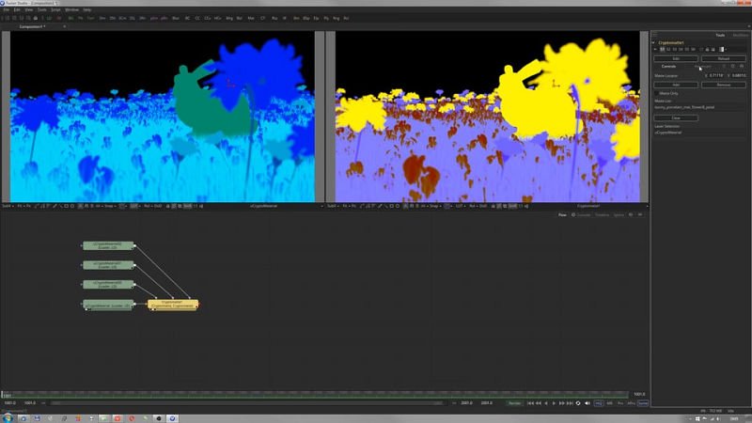Image resolution: width=752 pixels, height=423 pixels.
Task: Toggle the loop playback icon
Action: point(578,402)
